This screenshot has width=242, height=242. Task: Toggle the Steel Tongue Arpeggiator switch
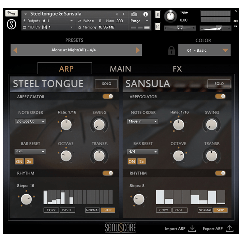coord(108,96)
